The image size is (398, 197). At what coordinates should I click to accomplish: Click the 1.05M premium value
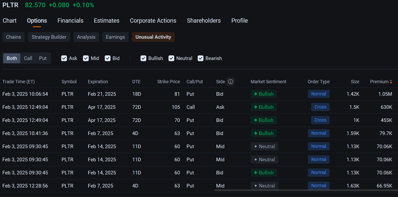pyautogui.click(x=385, y=94)
